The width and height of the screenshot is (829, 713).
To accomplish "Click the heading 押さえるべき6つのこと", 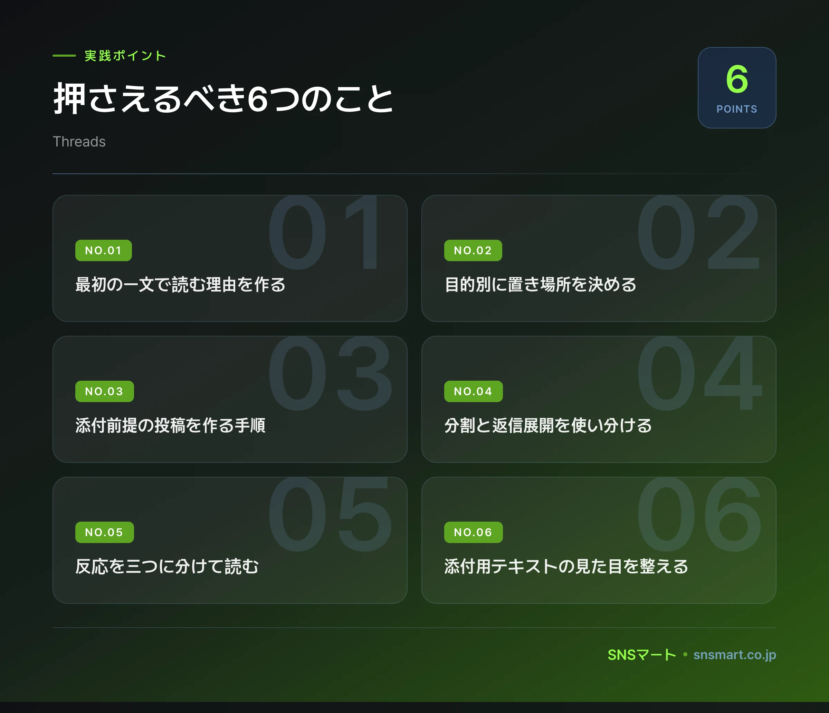I will [223, 99].
